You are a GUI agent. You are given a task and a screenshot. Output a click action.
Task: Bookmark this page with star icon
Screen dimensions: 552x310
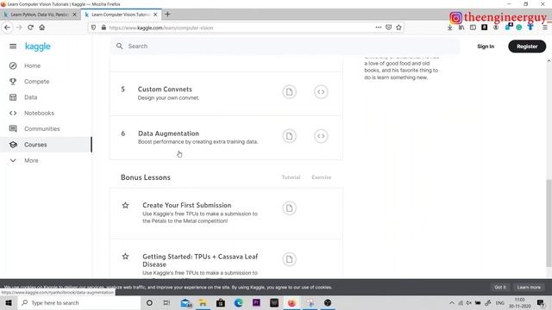point(398,28)
